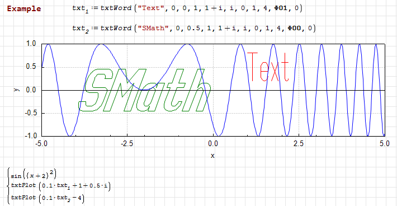Click the -2.5 tick label on x axis
The width and height of the screenshot is (397, 206).
(127, 144)
